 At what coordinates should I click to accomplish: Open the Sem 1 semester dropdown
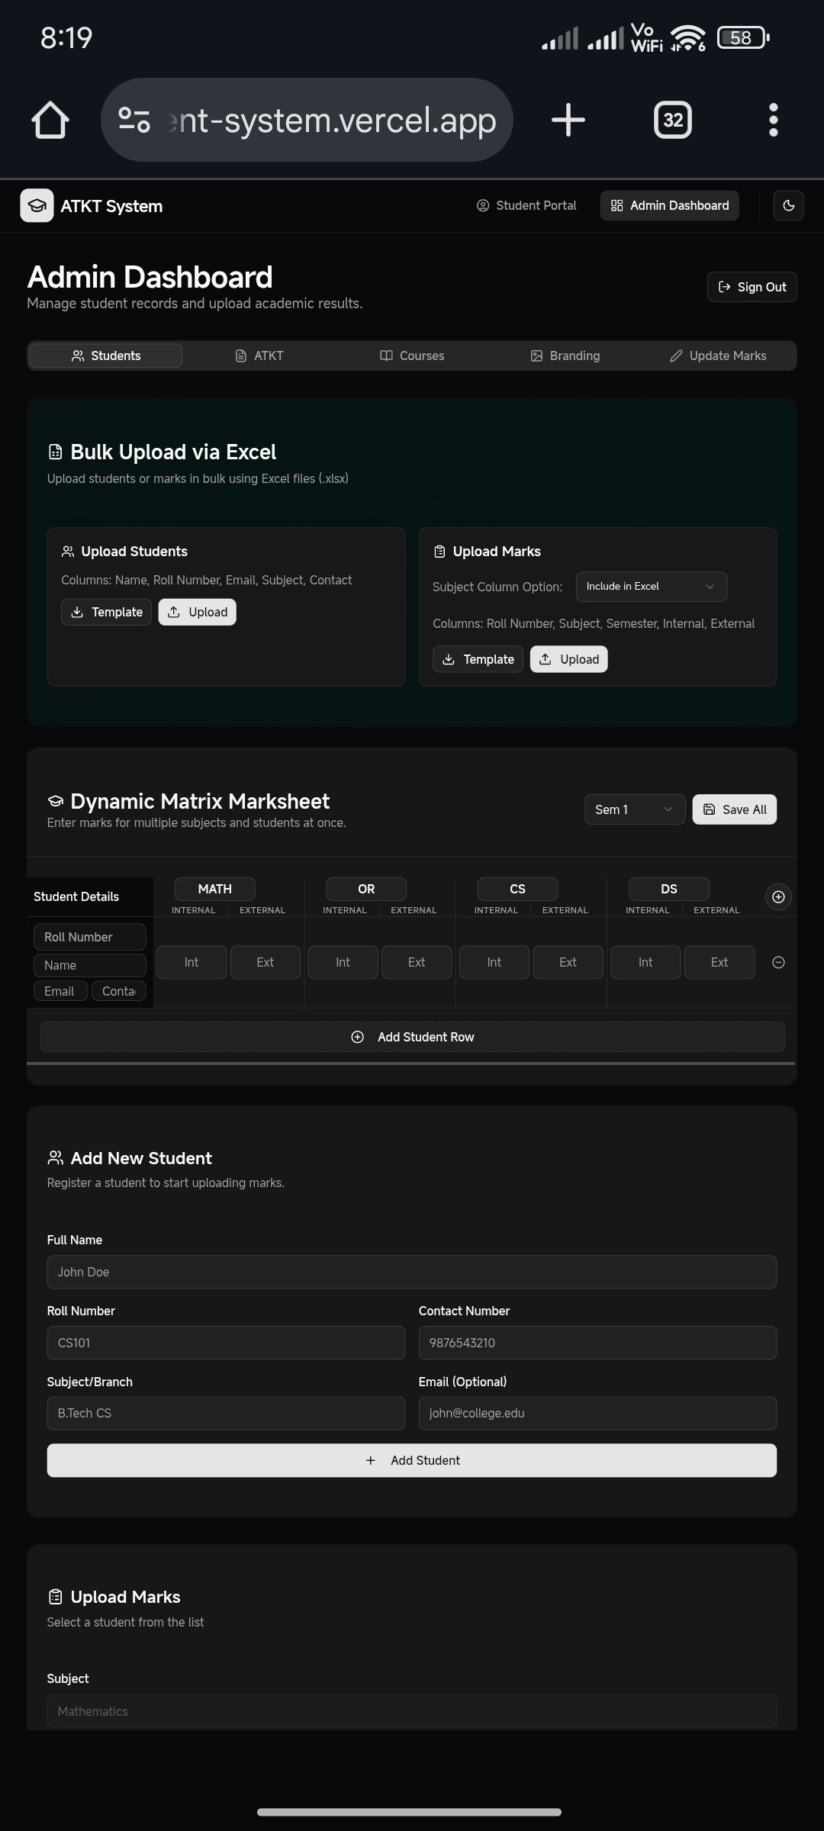[x=634, y=809]
